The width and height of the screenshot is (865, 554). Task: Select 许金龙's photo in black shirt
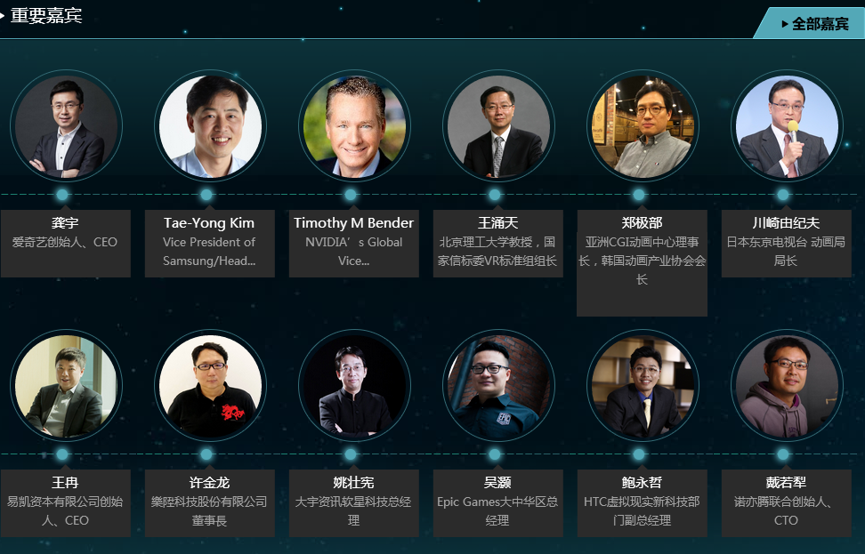(210, 386)
